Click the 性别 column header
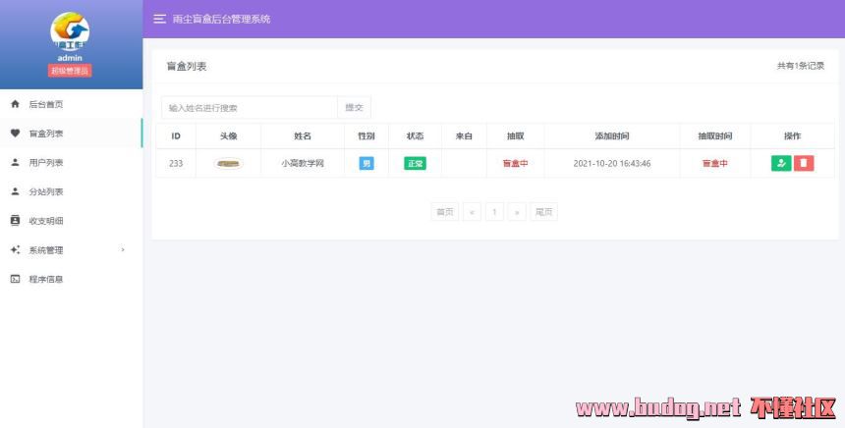The width and height of the screenshot is (845, 428). [366, 136]
